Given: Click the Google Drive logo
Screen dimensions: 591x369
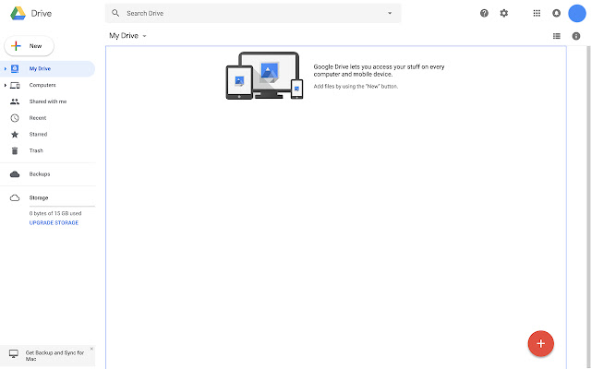Looking at the screenshot, I should (18, 13).
